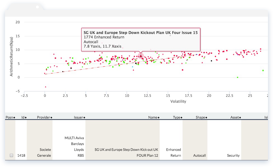Sort the table by Type column
The height and width of the screenshot is (167, 273).
(x=178, y=117)
